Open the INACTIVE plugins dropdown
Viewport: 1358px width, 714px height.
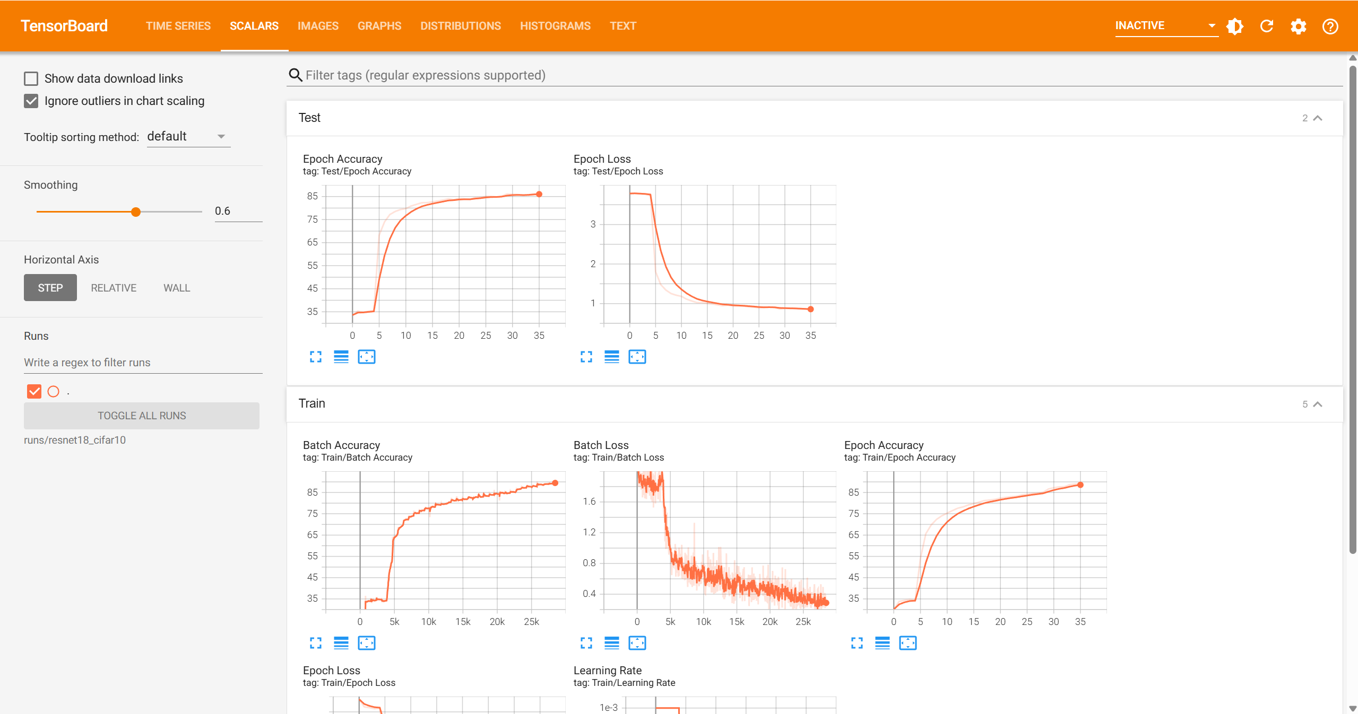pyautogui.click(x=1165, y=25)
